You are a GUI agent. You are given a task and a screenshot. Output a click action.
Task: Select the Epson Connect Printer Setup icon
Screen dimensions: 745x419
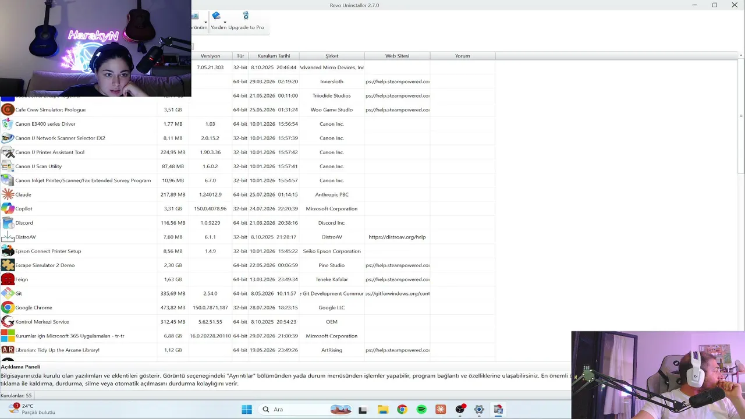pos(8,251)
